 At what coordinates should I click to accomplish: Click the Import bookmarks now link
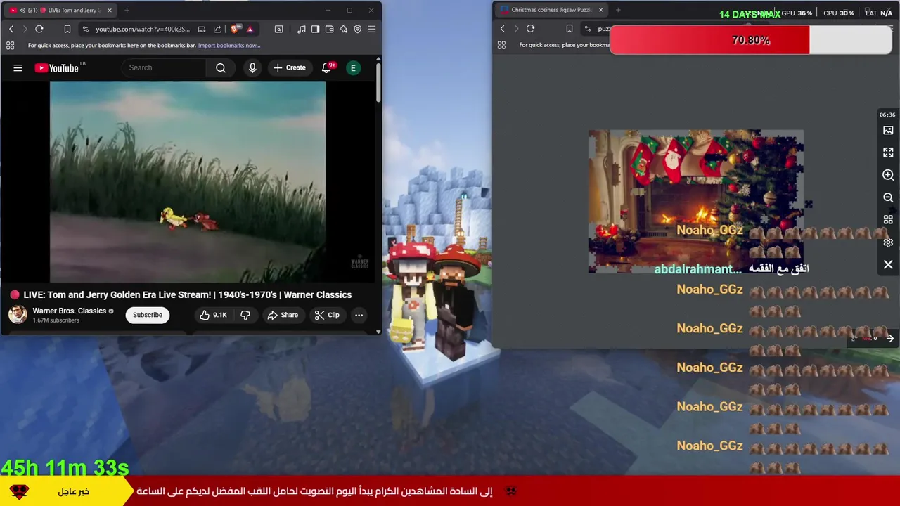click(x=229, y=46)
